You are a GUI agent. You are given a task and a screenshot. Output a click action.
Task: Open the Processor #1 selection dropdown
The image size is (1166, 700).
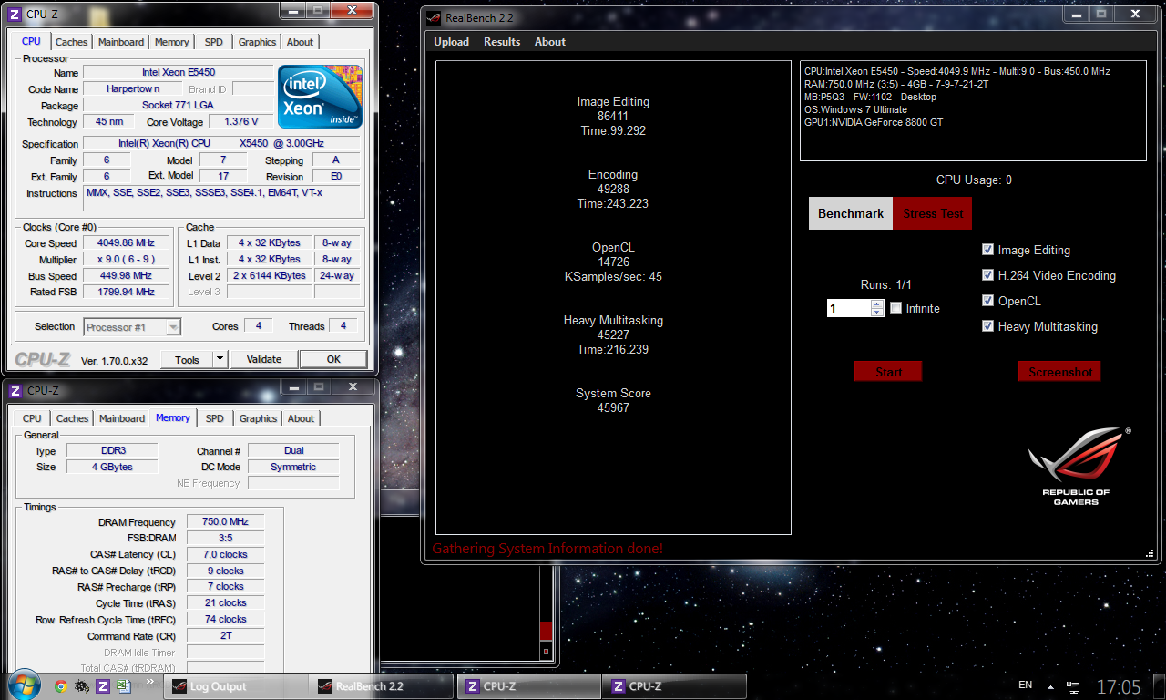[133, 327]
